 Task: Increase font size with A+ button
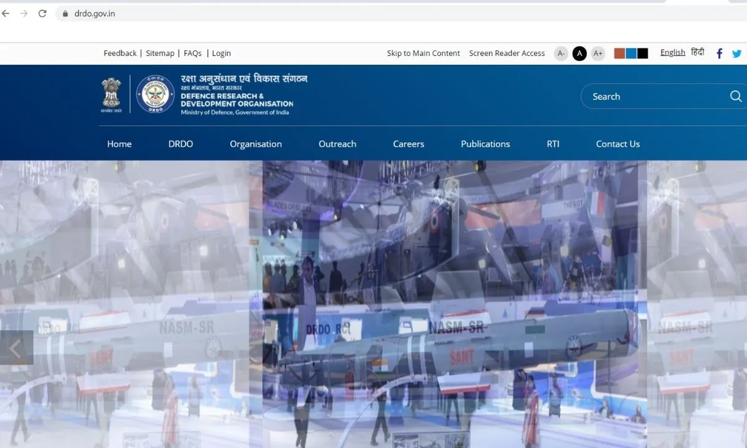598,54
